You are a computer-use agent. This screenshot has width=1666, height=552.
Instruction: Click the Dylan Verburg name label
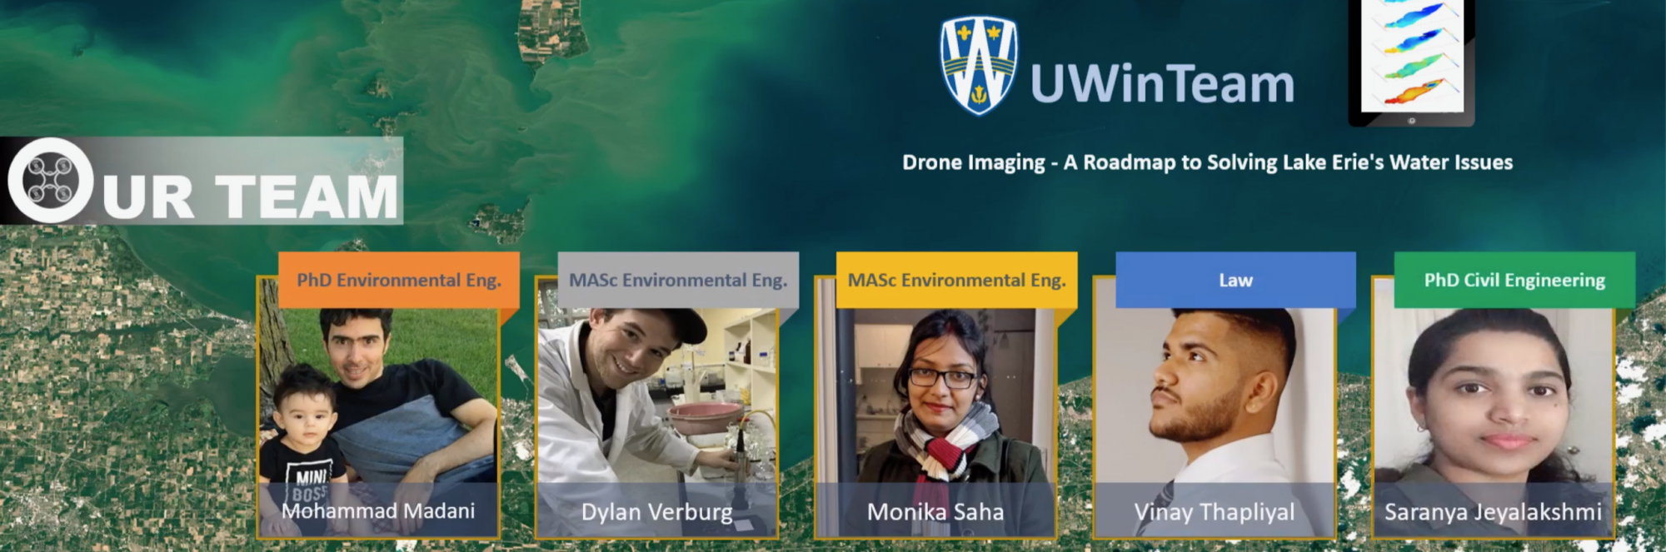tap(657, 511)
